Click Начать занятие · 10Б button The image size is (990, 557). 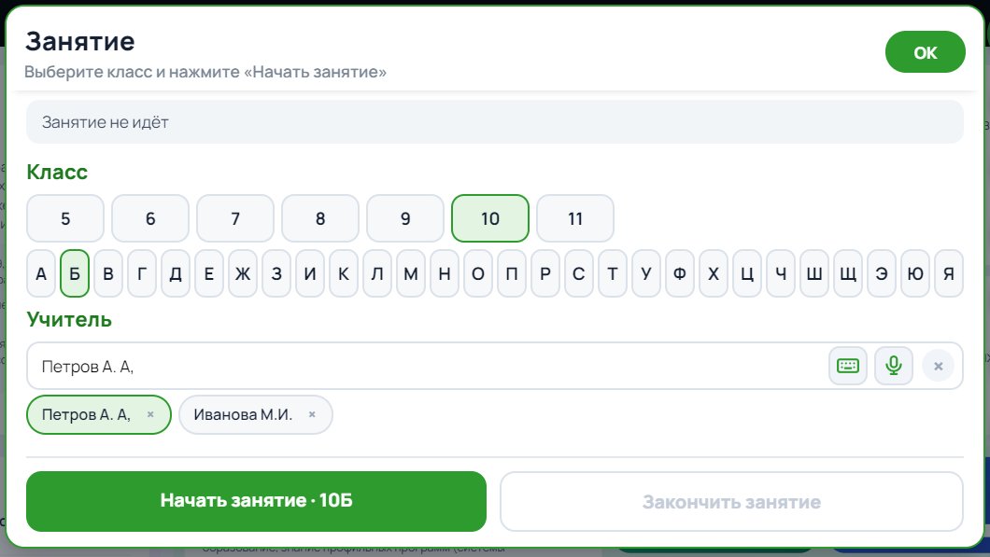click(x=256, y=501)
